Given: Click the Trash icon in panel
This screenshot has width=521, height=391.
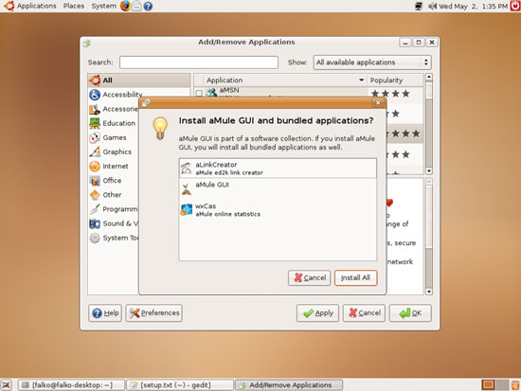Looking at the screenshot, I should click(x=515, y=385).
